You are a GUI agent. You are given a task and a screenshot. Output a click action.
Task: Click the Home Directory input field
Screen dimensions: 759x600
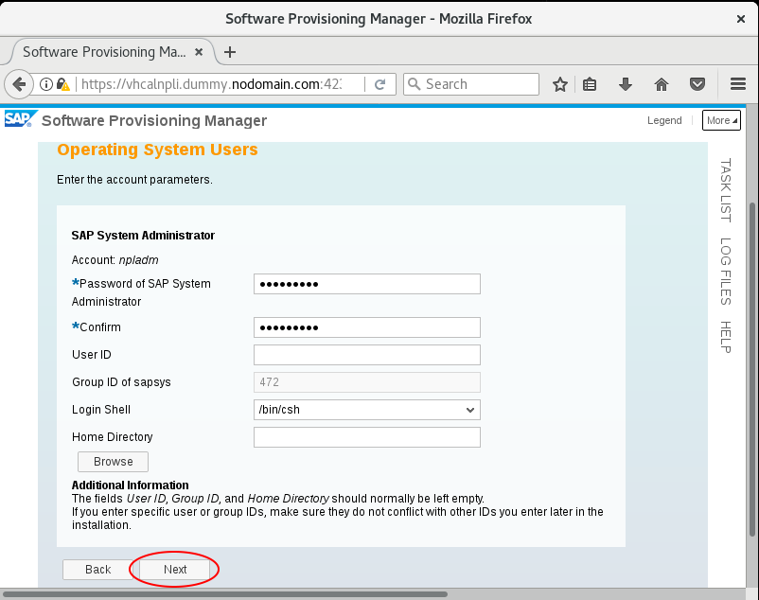pyautogui.click(x=367, y=437)
